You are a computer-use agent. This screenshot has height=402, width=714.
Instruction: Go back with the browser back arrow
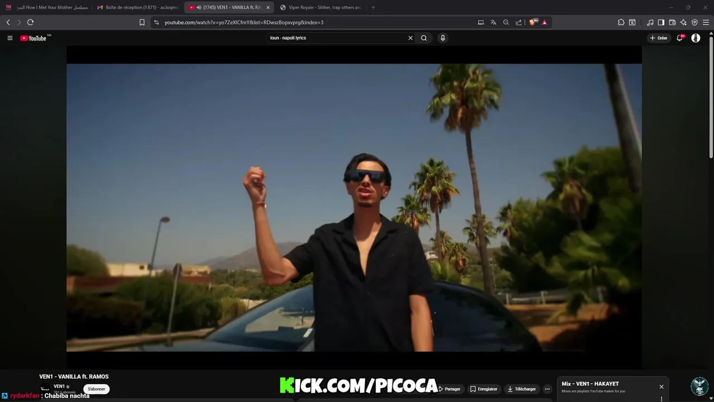click(x=8, y=22)
